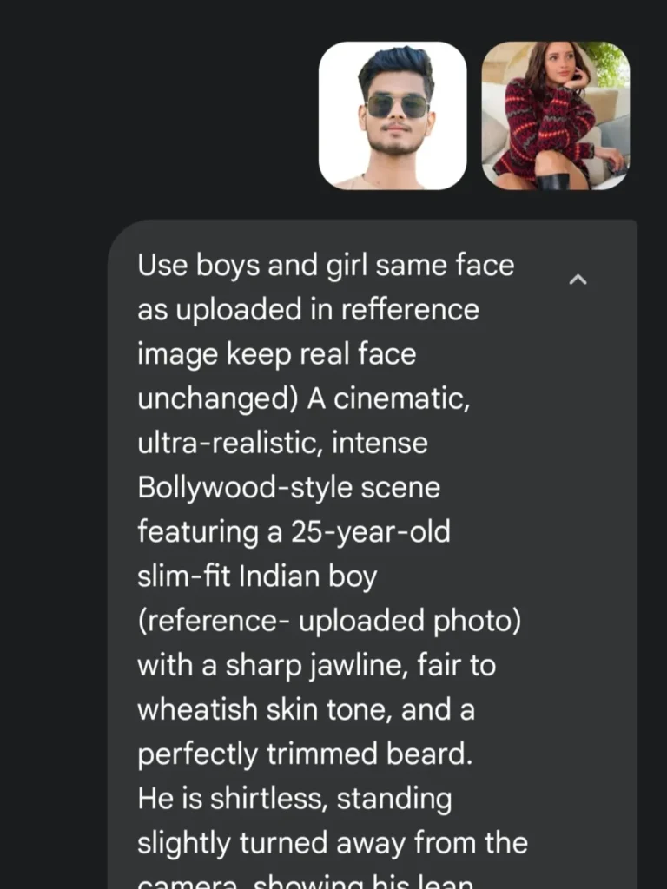This screenshot has height=889, width=667.
Task: Click the word "intense" in the prompt
Action: 383,443
